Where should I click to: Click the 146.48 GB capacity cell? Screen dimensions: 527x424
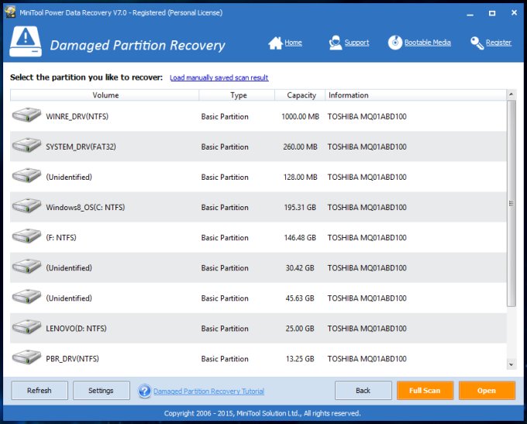pyautogui.click(x=300, y=238)
